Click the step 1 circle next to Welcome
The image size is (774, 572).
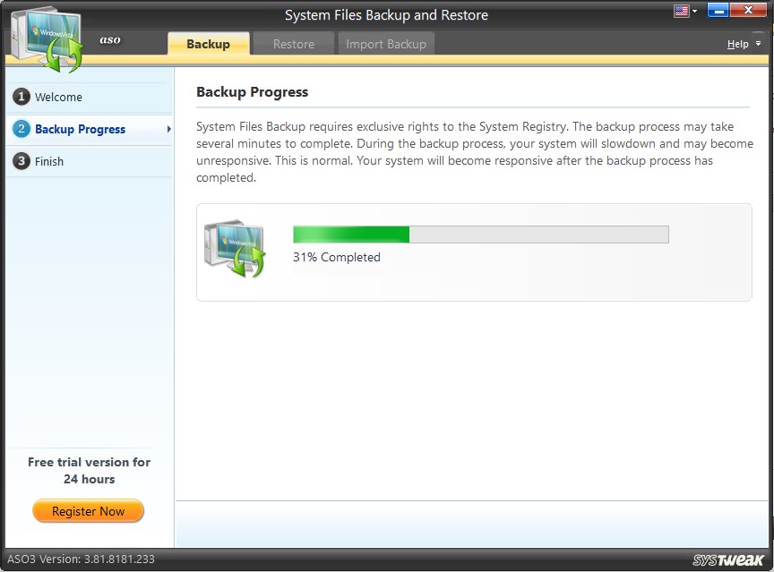pyautogui.click(x=21, y=97)
